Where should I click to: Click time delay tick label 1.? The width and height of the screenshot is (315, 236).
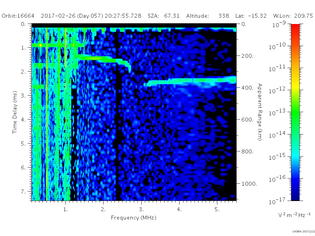[24, 48]
